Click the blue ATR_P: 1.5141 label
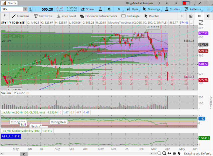This screenshot has height=156, width=213. point(11,136)
